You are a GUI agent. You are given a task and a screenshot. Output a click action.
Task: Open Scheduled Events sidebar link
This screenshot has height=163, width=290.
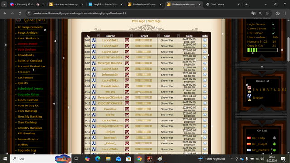point(30,89)
